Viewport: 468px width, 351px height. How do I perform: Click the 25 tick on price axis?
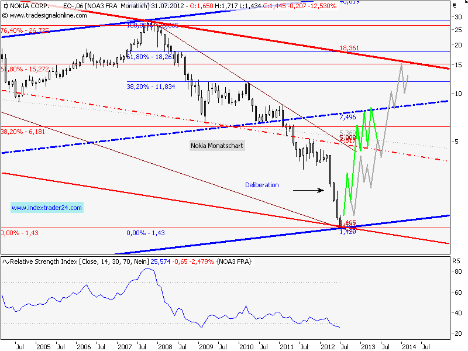[x=458, y=30]
